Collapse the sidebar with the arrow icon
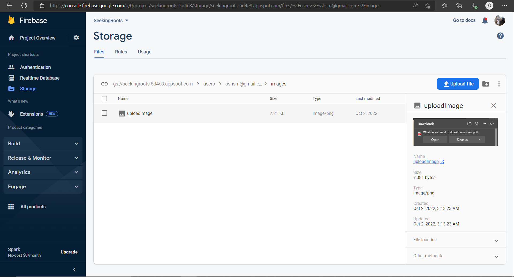The height and width of the screenshot is (277, 514). (x=74, y=270)
